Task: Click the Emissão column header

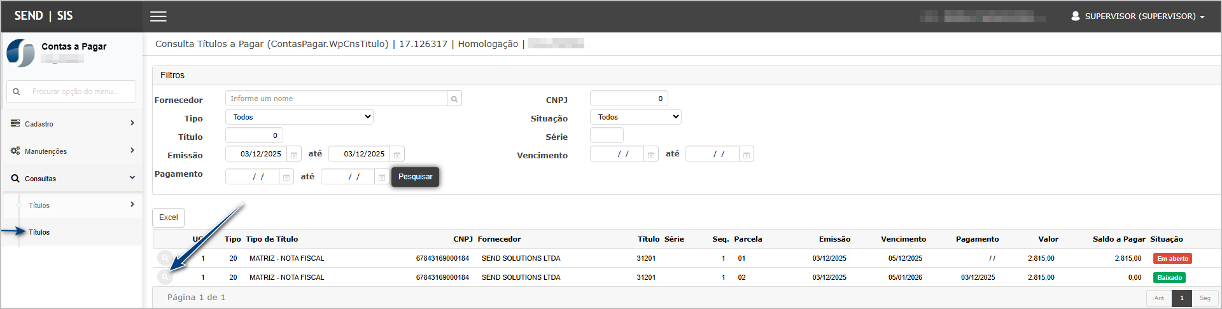Action: click(834, 239)
